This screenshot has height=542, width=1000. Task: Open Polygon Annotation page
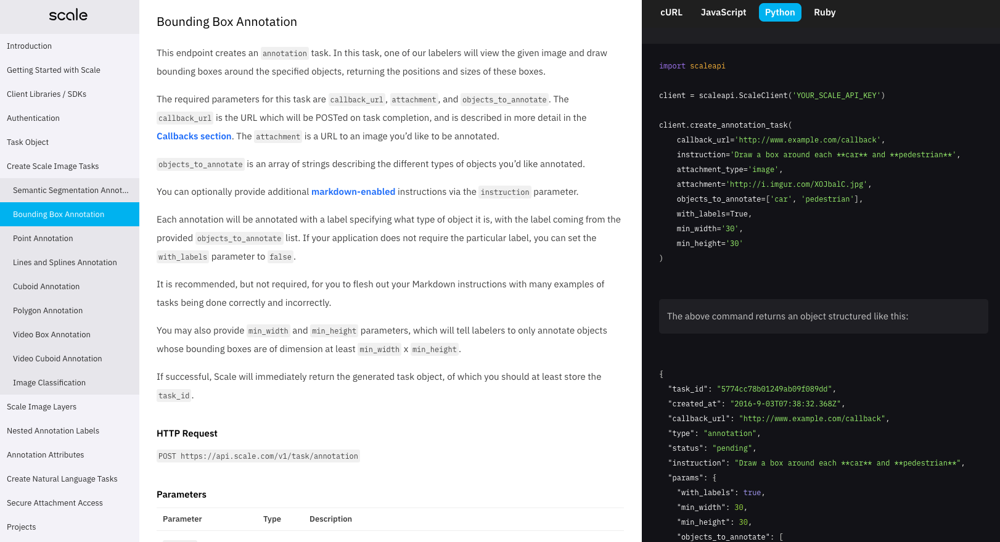[70, 311]
